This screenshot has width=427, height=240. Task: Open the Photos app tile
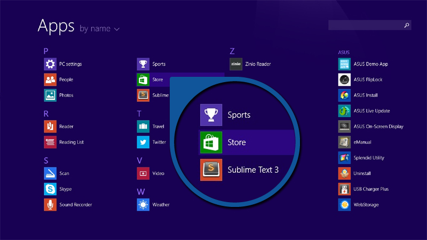(x=50, y=95)
